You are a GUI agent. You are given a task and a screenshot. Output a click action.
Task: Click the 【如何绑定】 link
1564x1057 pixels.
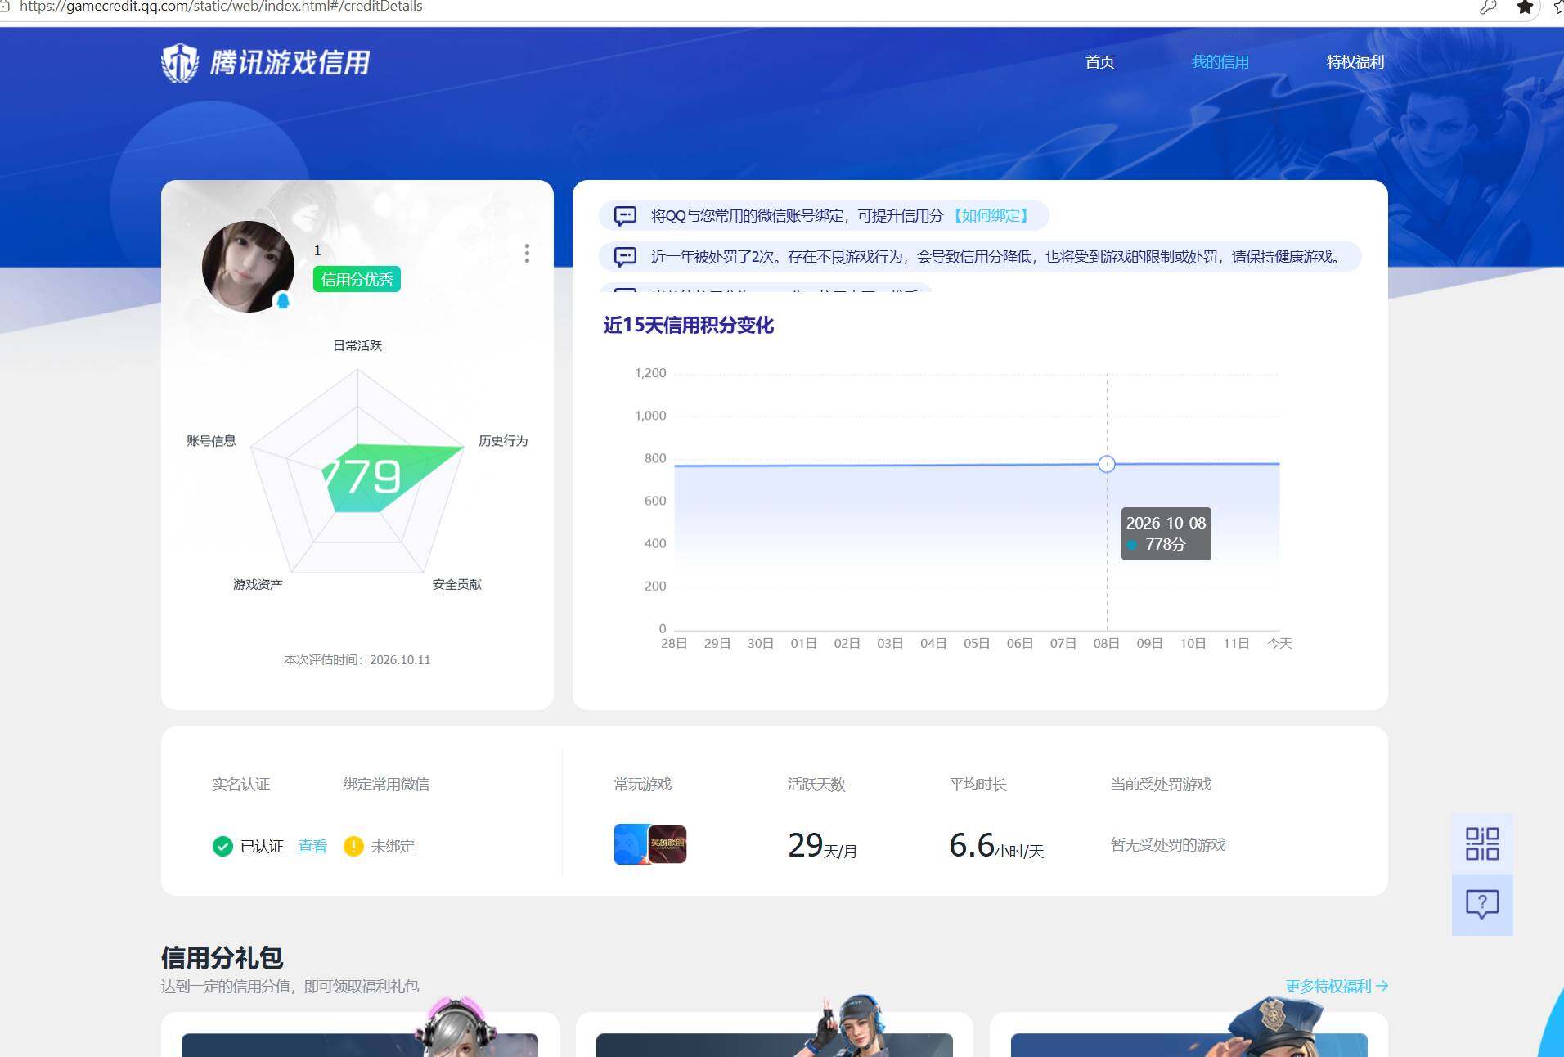[991, 216]
